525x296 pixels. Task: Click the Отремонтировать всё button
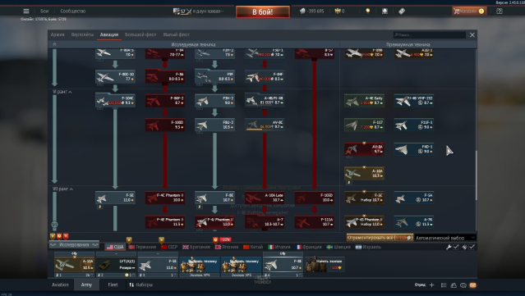point(380,238)
